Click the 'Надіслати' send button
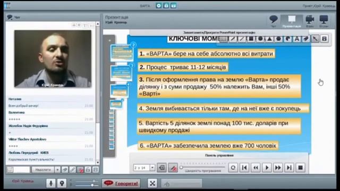This screenshot has height=191, width=340. coord(43,170)
